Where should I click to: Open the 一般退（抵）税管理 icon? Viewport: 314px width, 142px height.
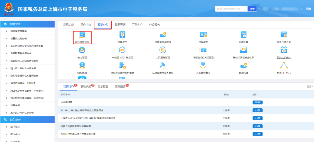122,50
